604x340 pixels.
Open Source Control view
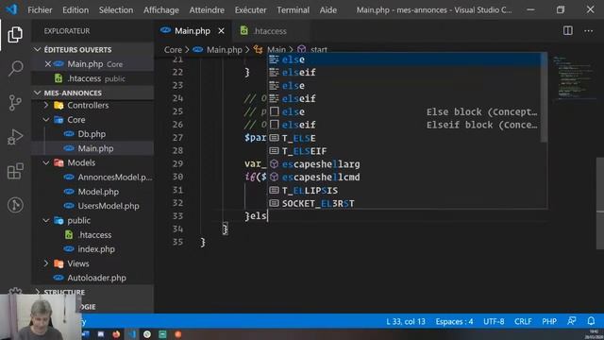click(x=15, y=103)
